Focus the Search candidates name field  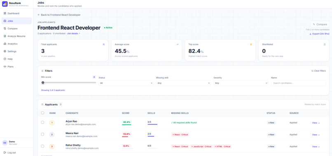[298, 83]
